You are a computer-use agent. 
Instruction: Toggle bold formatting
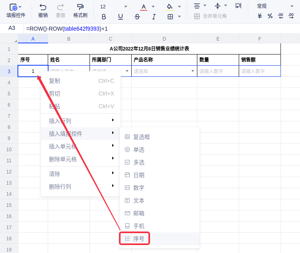click(104, 17)
